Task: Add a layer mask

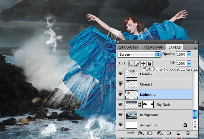Action: 150,133
